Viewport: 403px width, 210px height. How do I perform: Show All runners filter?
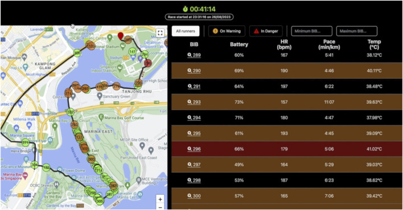[x=186, y=31]
